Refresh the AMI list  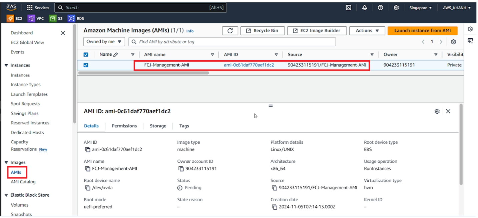(230, 31)
